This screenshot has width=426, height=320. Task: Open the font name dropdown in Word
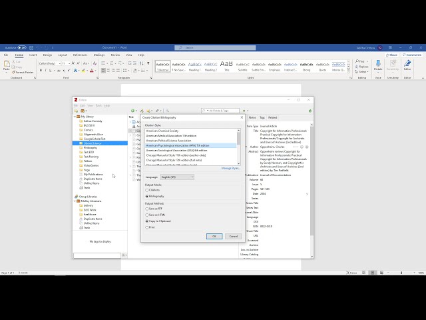coord(59,63)
